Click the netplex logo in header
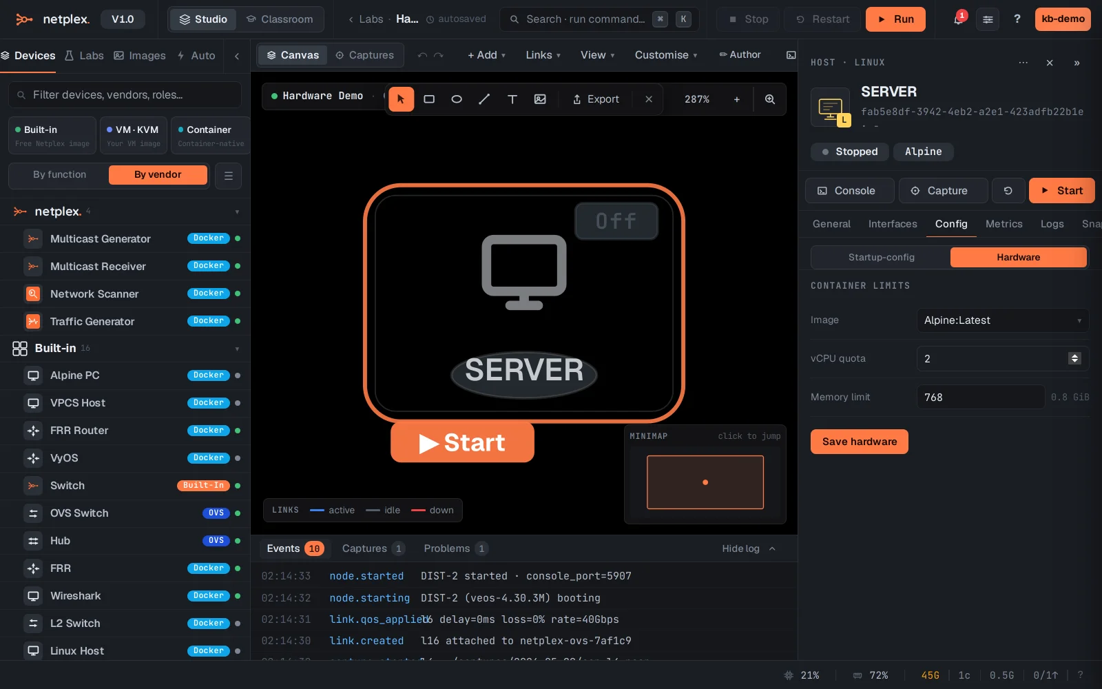Viewport: 1102px width, 689px height. 52,19
